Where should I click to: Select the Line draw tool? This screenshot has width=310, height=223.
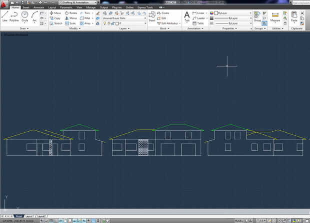[x=4, y=17]
